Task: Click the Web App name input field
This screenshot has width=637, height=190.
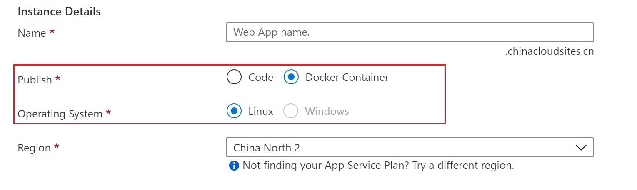Action: tap(409, 32)
